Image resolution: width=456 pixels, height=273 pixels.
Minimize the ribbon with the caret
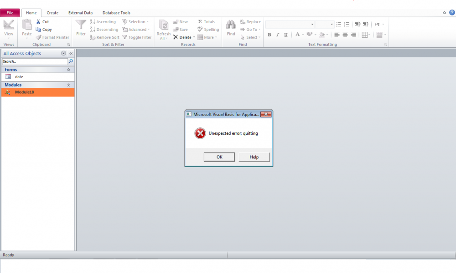pyautogui.click(x=444, y=13)
